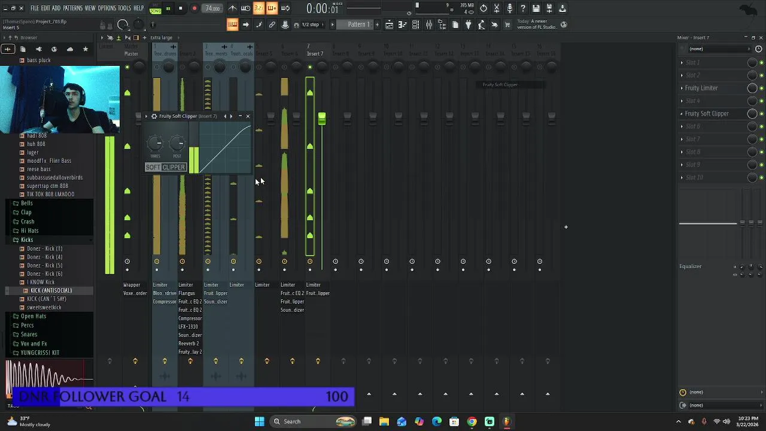Go to next preset arrow in Fruity Soft Clipper
The height and width of the screenshot is (431, 766).
pyautogui.click(x=231, y=116)
